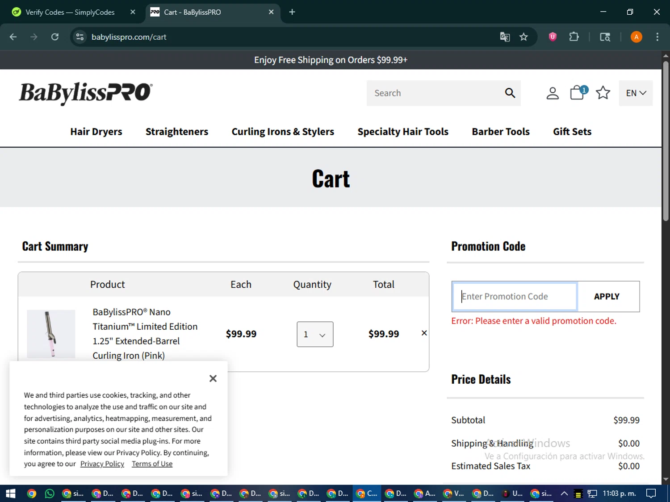The image size is (670, 502).
Task: Open the Privacy Policy link
Action: (x=102, y=464)
